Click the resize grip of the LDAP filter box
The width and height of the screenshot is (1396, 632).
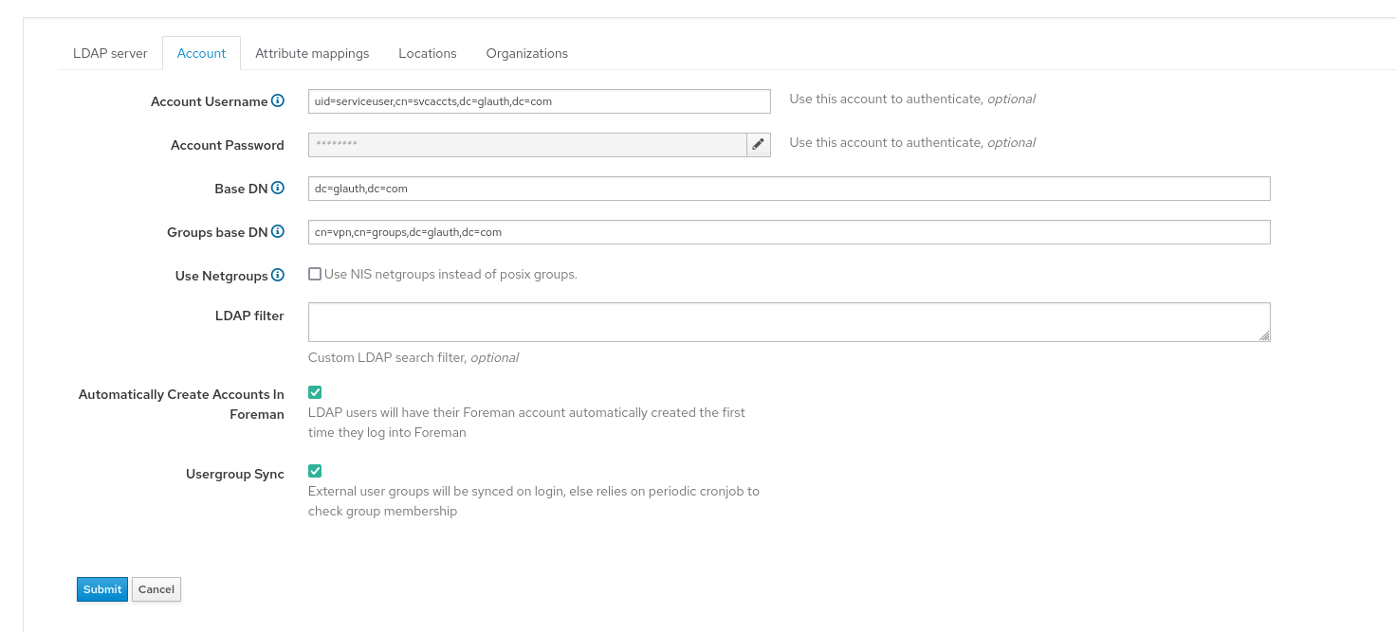[1265, 337]
